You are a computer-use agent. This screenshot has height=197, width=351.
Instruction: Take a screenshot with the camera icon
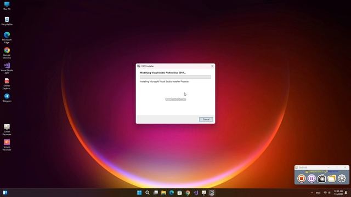pos(321,178)
